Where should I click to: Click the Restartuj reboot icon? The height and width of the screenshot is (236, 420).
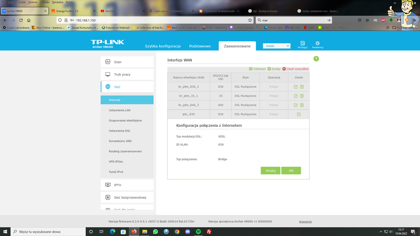point(317,45)
